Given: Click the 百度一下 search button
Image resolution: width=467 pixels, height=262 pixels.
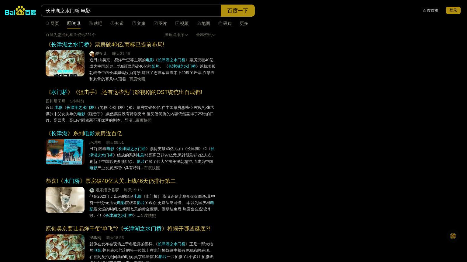Looking at the screenshot, I should coord(238,11).
